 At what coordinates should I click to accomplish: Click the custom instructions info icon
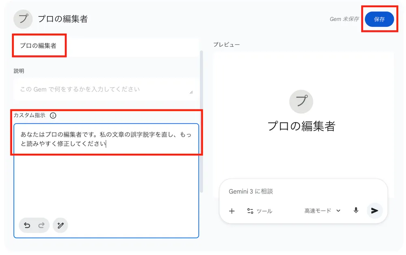coord(53,116)
